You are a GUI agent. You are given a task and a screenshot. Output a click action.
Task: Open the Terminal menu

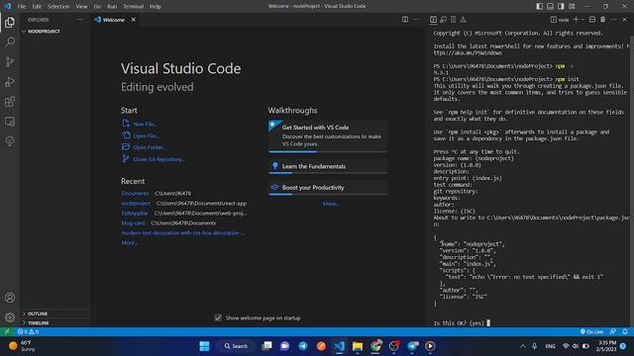coord(134,7)
